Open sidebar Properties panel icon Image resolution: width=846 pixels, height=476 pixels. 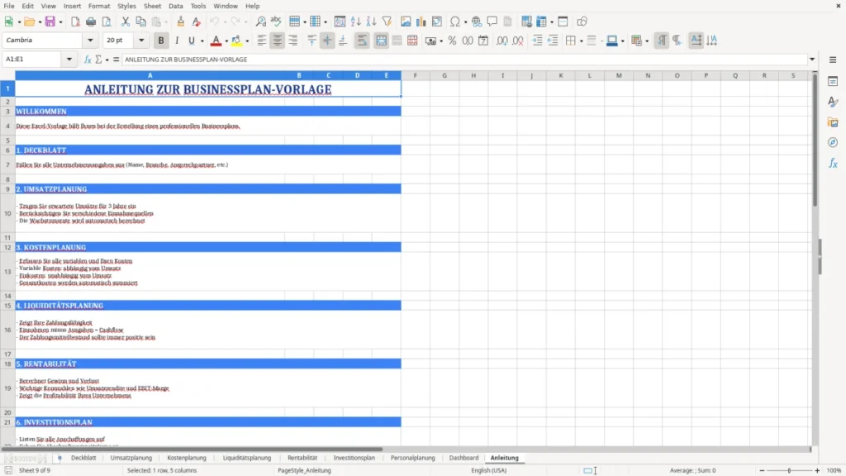[833, 82]
